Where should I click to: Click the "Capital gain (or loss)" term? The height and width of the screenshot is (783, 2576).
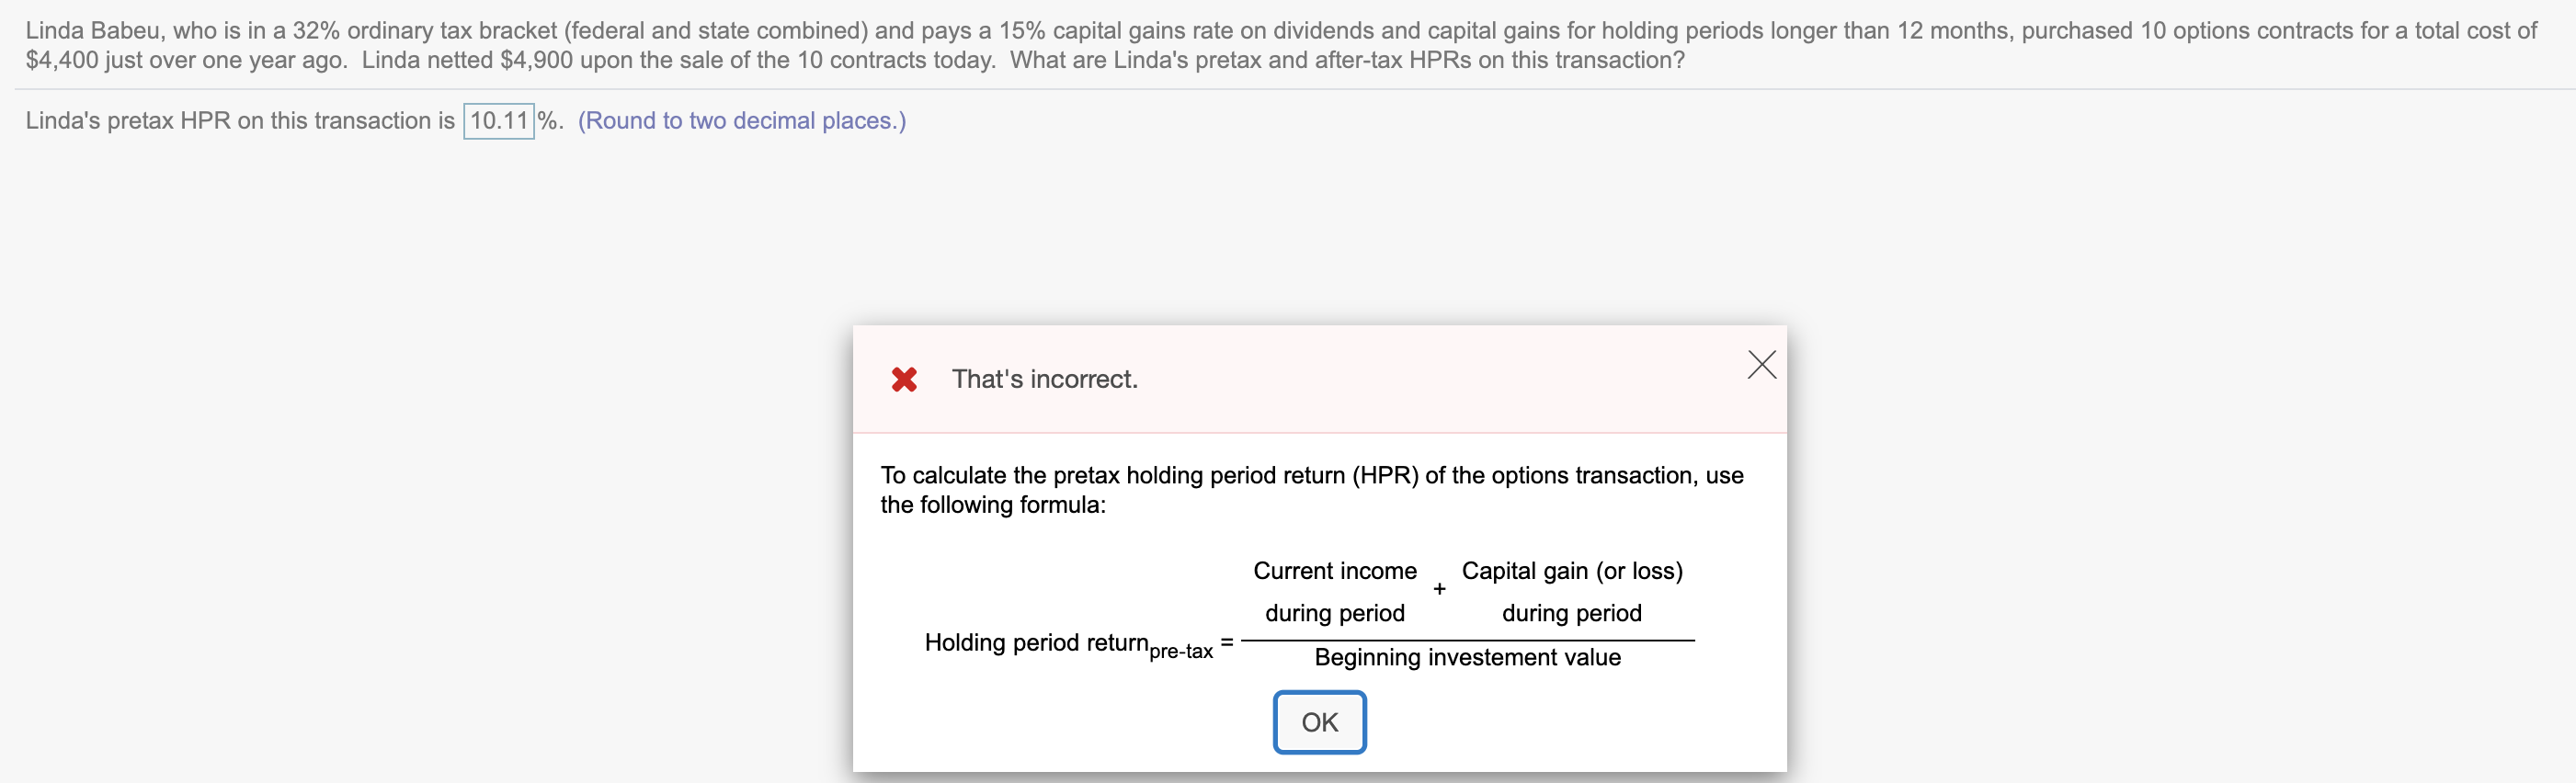(1572, 570)
